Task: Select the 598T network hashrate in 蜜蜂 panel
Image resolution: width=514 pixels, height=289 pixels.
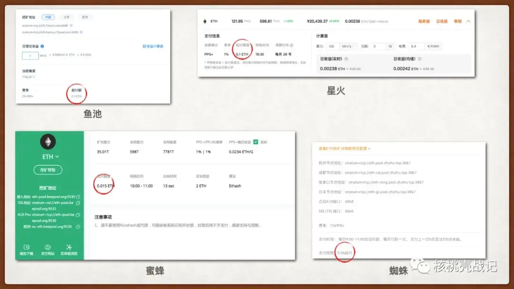Action: click(134, 152)
